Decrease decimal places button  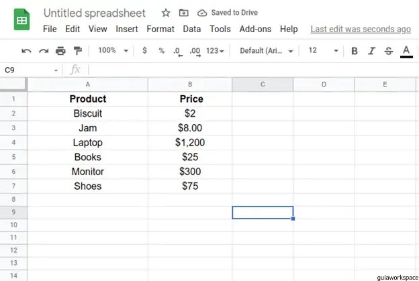click(x=178, y=51)
